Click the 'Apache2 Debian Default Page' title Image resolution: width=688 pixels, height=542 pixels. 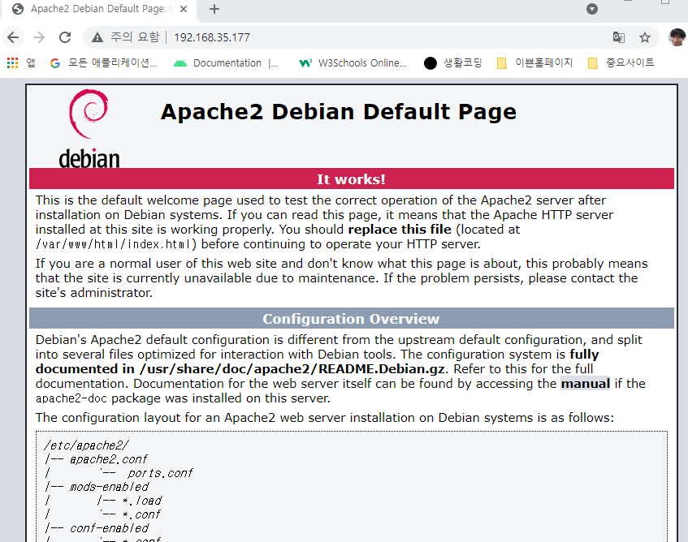(x=338, y=112)
